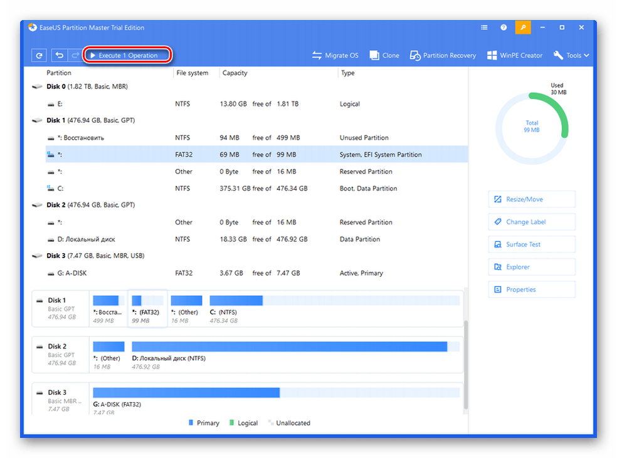Expand the Tools dropdown menu
This screenshot has width=617, height=458.
[571, 55]
